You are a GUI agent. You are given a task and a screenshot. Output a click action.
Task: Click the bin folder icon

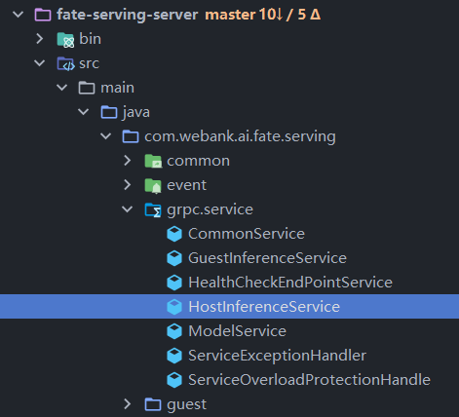tap(66, 40)
